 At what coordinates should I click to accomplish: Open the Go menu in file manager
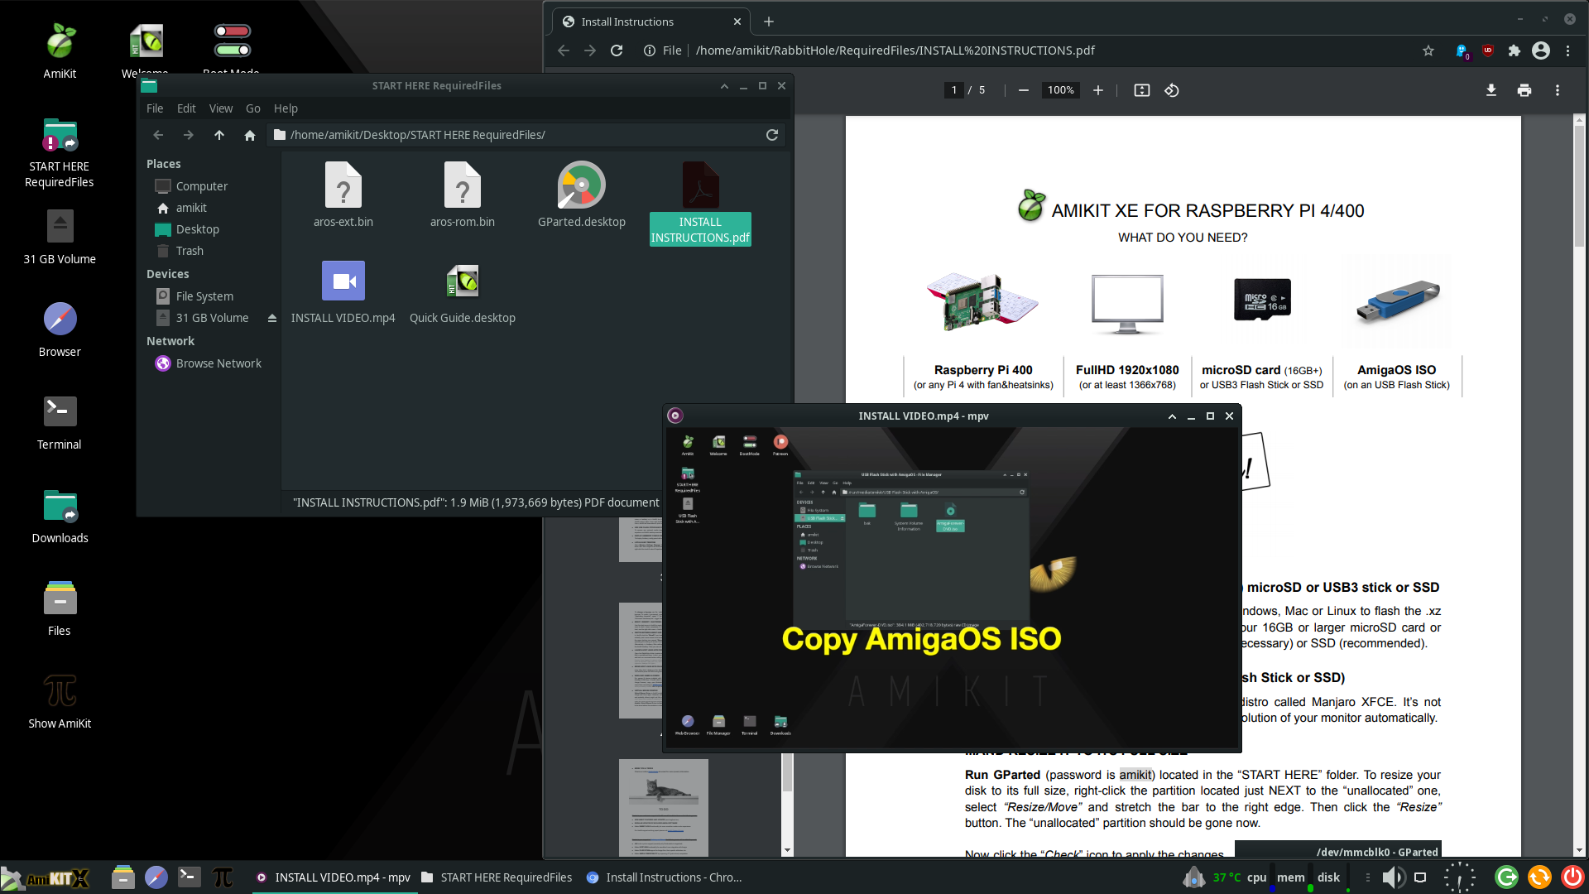(x=252, y=108)
